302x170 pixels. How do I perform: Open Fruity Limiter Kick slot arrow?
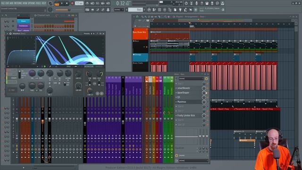click(176, 115)
